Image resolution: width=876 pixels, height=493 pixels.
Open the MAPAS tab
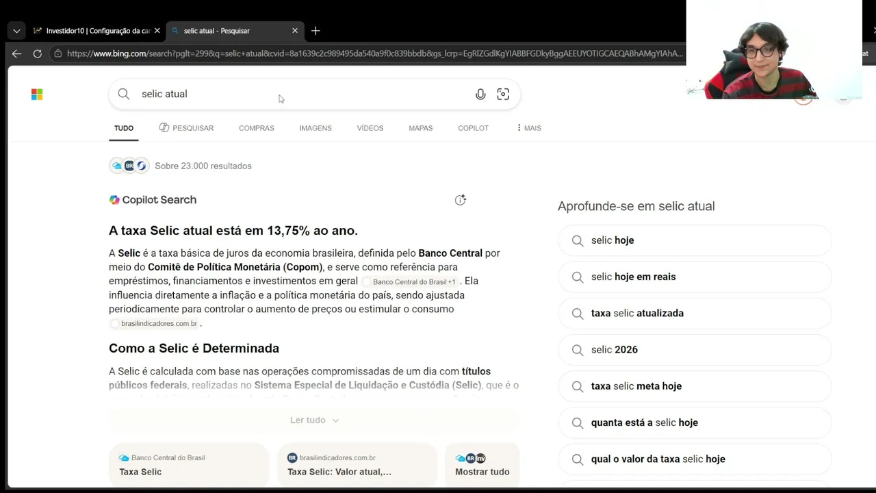click(421, 128)
